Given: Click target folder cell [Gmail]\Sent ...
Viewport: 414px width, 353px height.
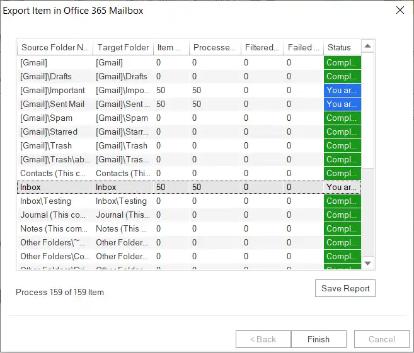Looking at the screenshot, I should tap(123, 104).
